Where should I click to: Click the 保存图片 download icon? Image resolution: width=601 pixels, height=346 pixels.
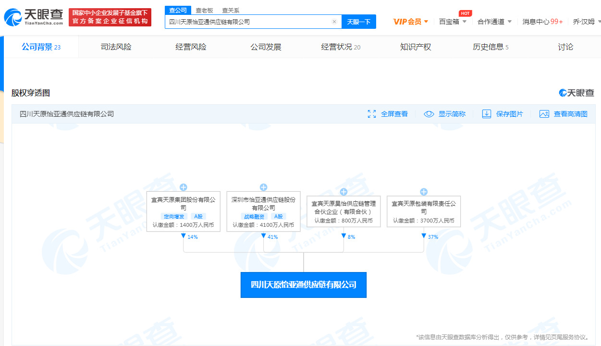pos(487,114)
